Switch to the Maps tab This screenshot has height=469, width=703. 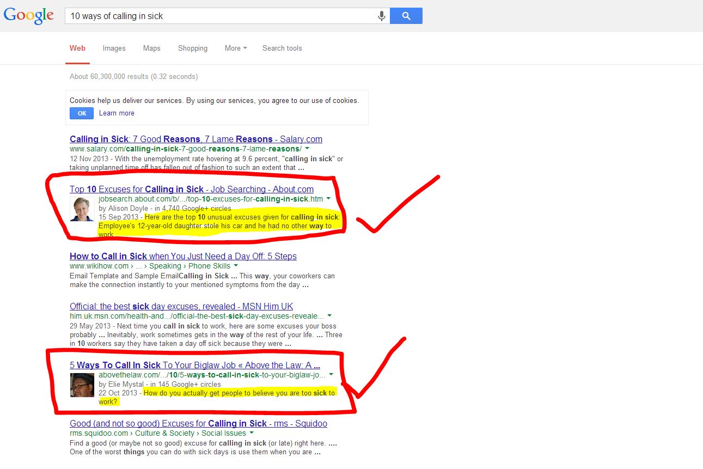[x=151, y=48]
